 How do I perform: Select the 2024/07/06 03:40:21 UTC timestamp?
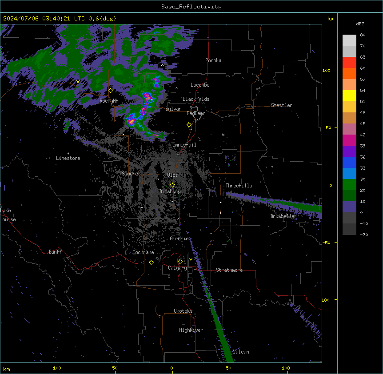click(x=60, y=19)
